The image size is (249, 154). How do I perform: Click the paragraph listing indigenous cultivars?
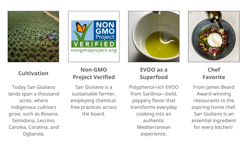[33, 110]
